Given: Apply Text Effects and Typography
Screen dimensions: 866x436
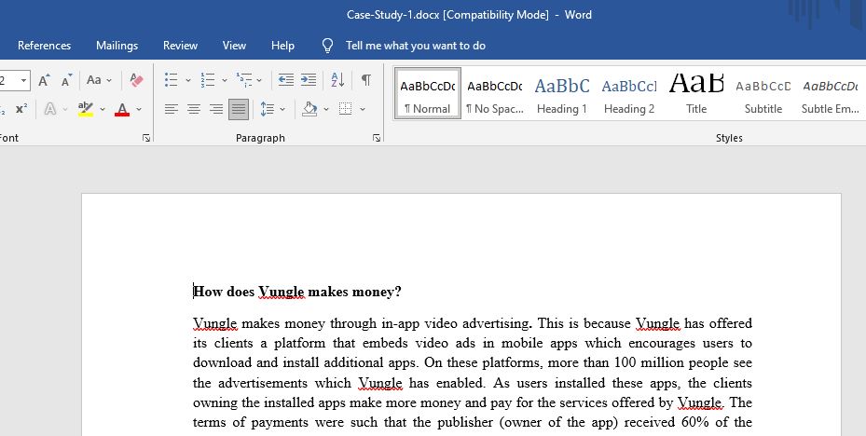Looking at the screenshot, I should [x=50, y=109].
